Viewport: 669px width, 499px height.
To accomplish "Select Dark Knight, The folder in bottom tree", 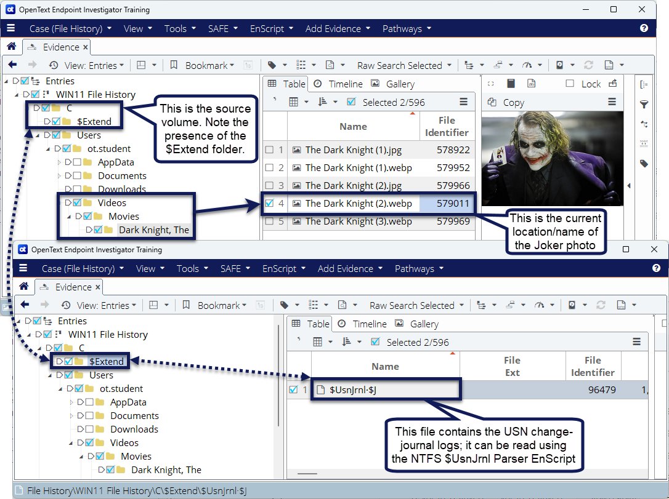I will (x=166, y=469).
